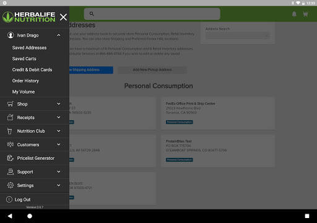Click the search magnifier icon

92,14
